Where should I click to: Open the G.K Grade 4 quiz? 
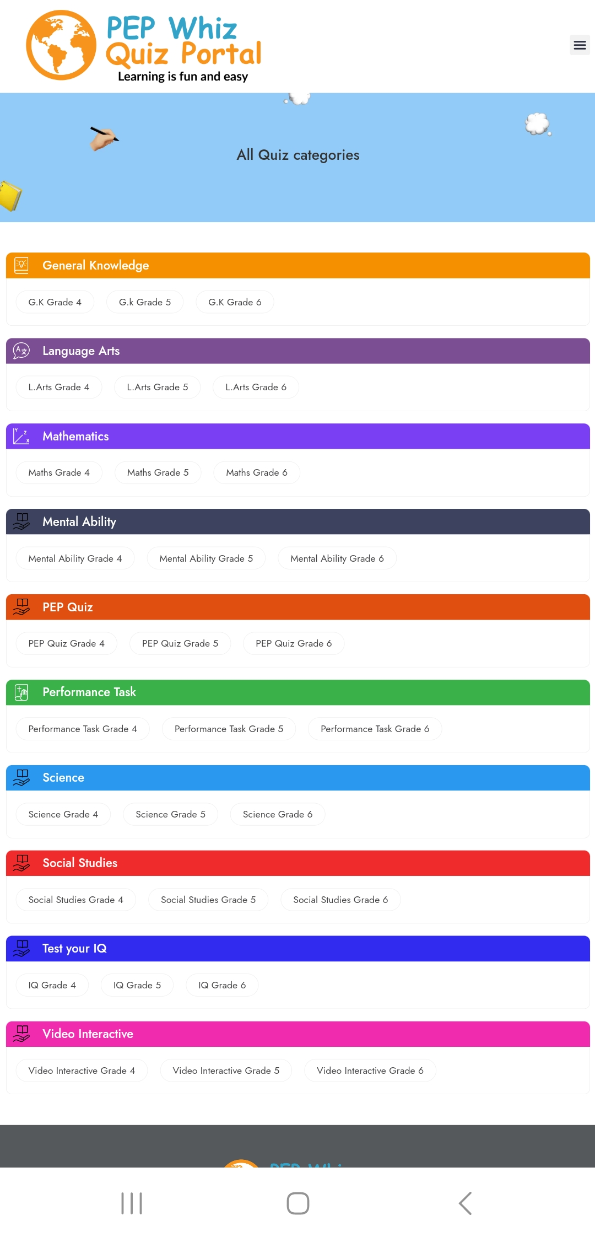55,302
